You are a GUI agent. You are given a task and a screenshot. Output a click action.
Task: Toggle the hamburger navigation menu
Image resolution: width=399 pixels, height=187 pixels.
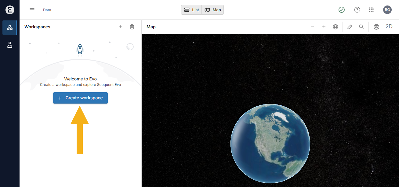click(32, 10)
